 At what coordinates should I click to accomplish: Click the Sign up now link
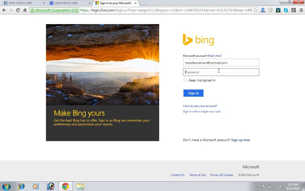[240, 140]
